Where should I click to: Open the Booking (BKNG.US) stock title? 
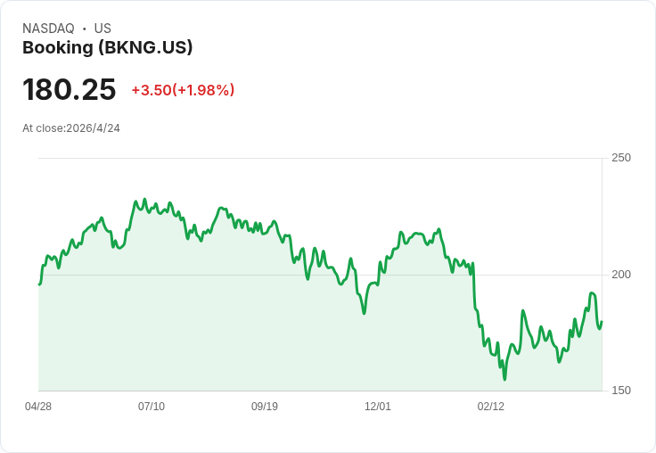point(108,47)
